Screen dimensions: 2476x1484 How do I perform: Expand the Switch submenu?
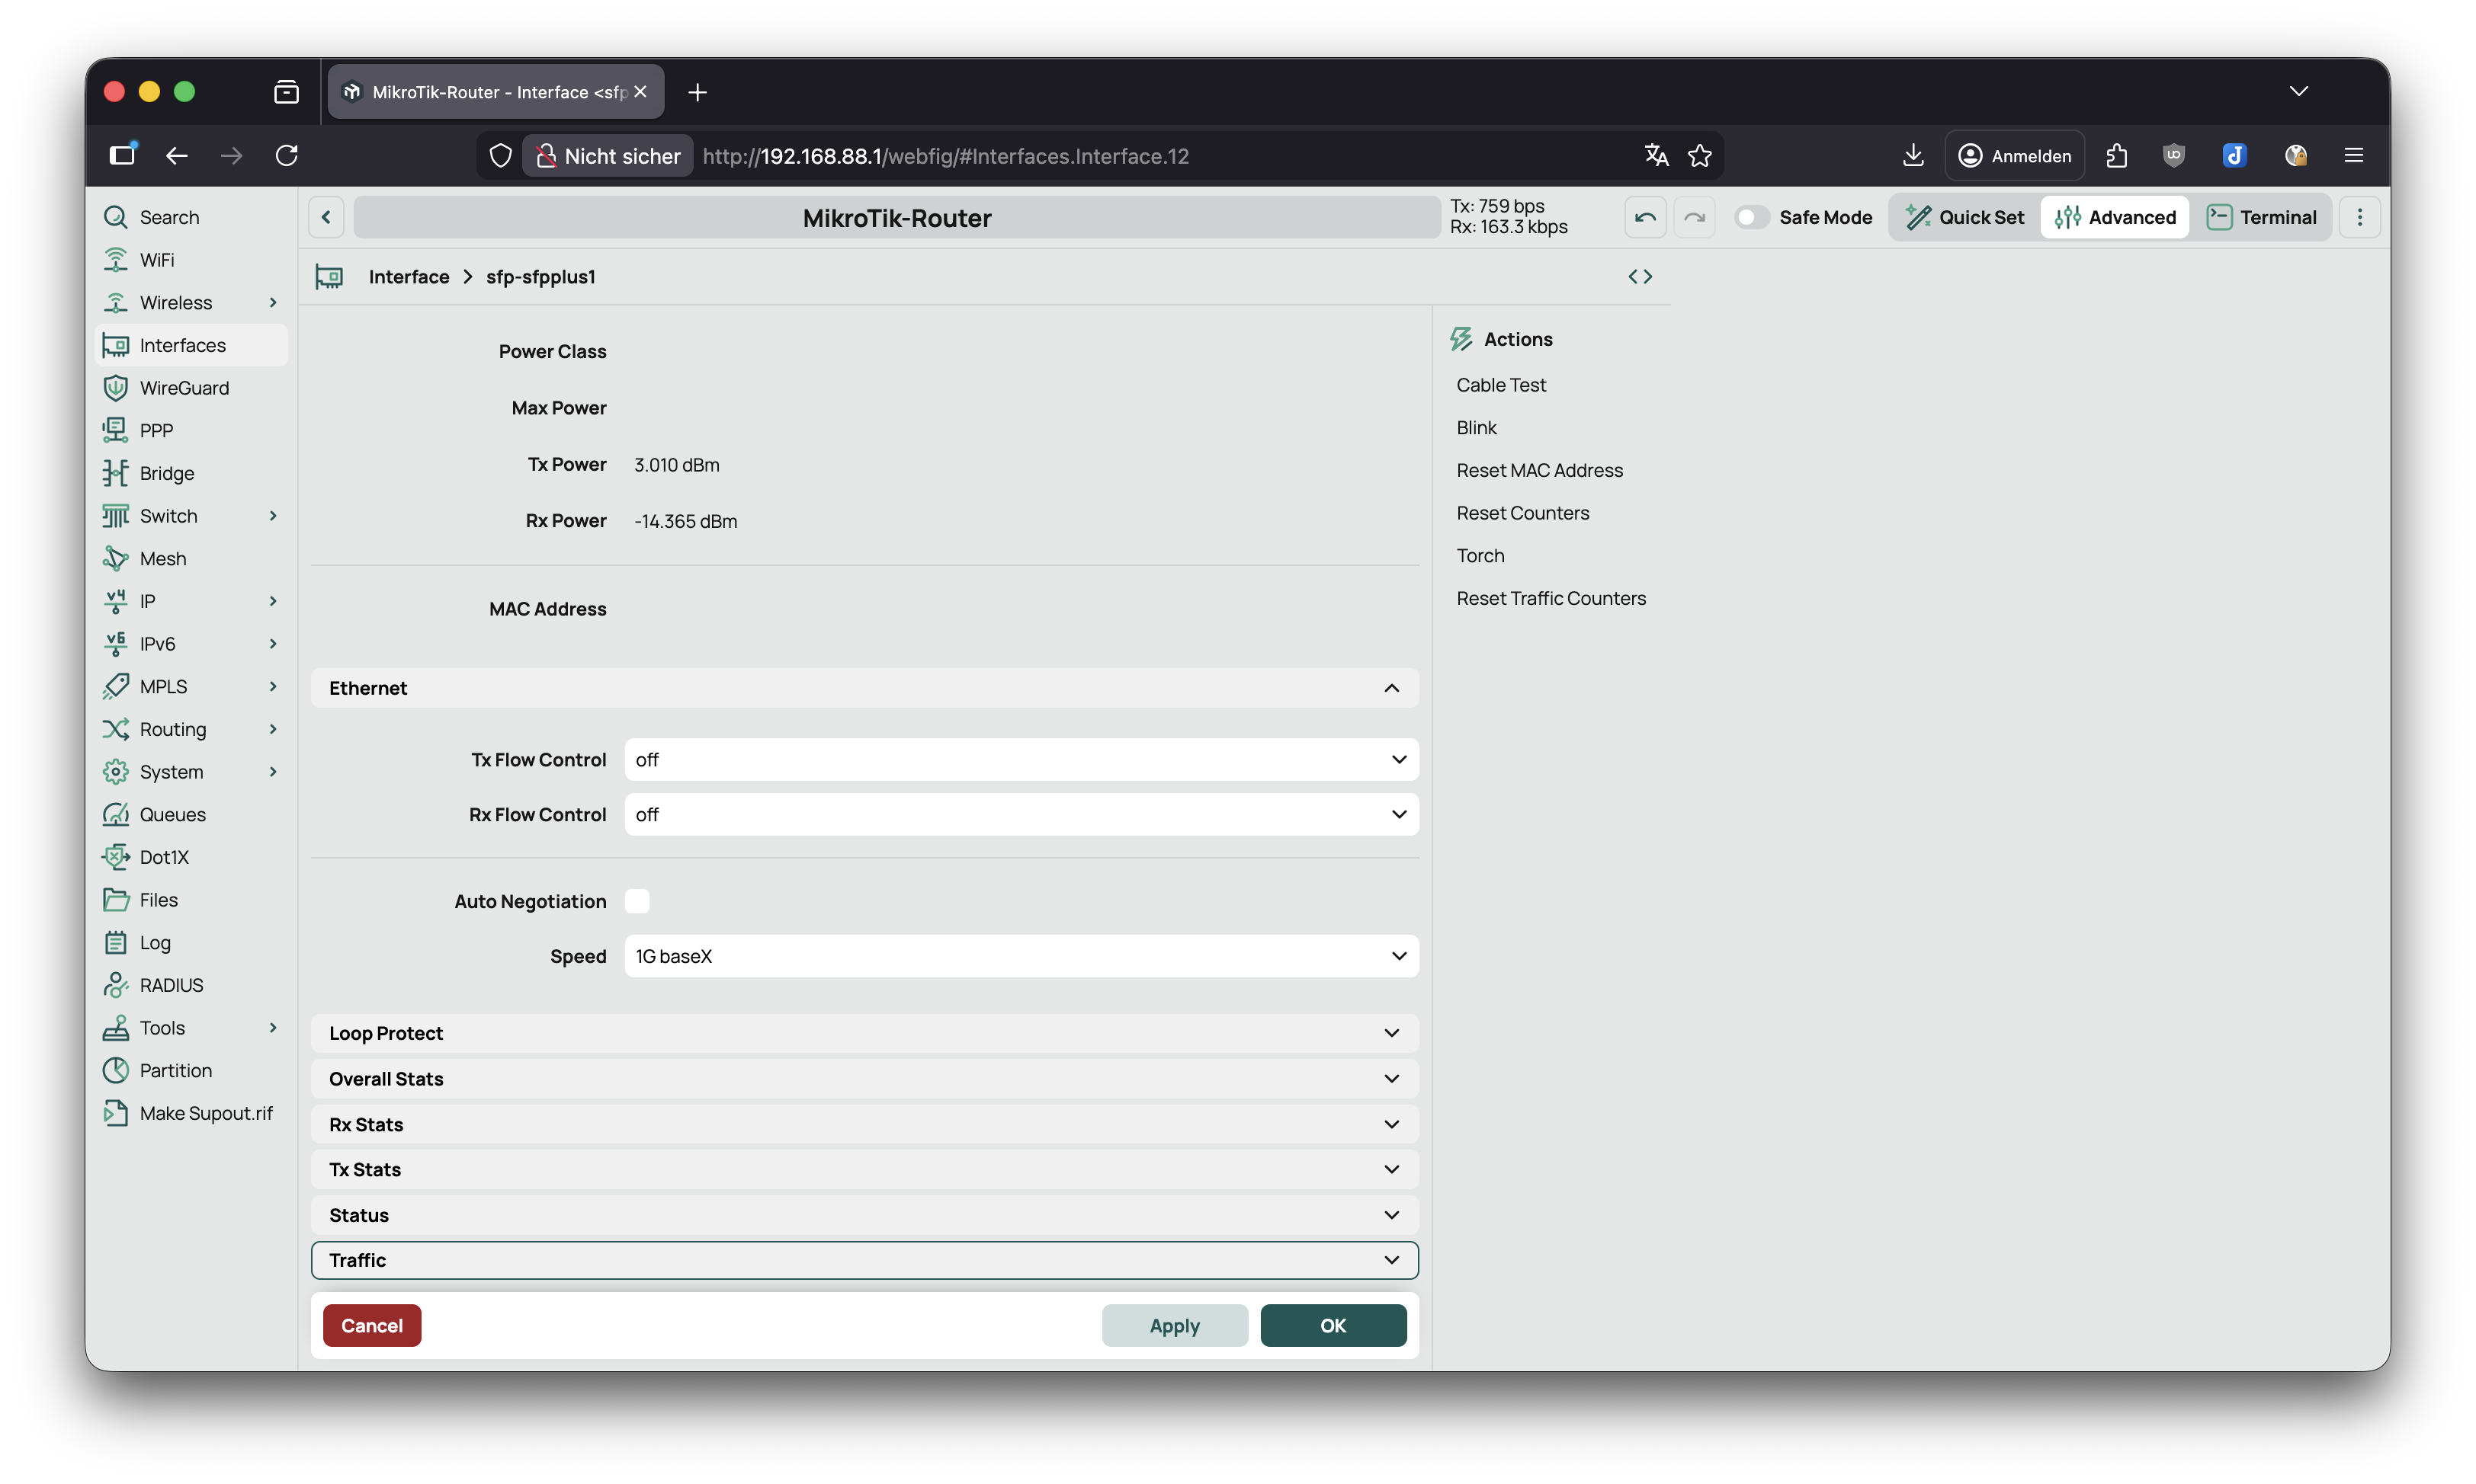click(273, 516)
